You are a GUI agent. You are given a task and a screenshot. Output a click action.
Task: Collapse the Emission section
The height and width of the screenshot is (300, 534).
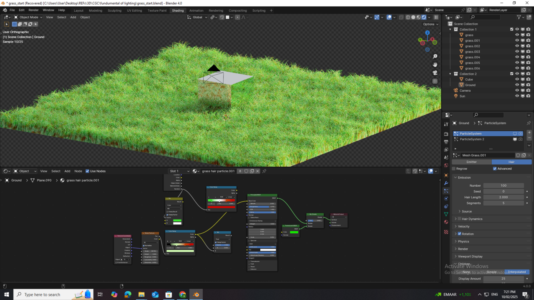[x=456, y=177]
